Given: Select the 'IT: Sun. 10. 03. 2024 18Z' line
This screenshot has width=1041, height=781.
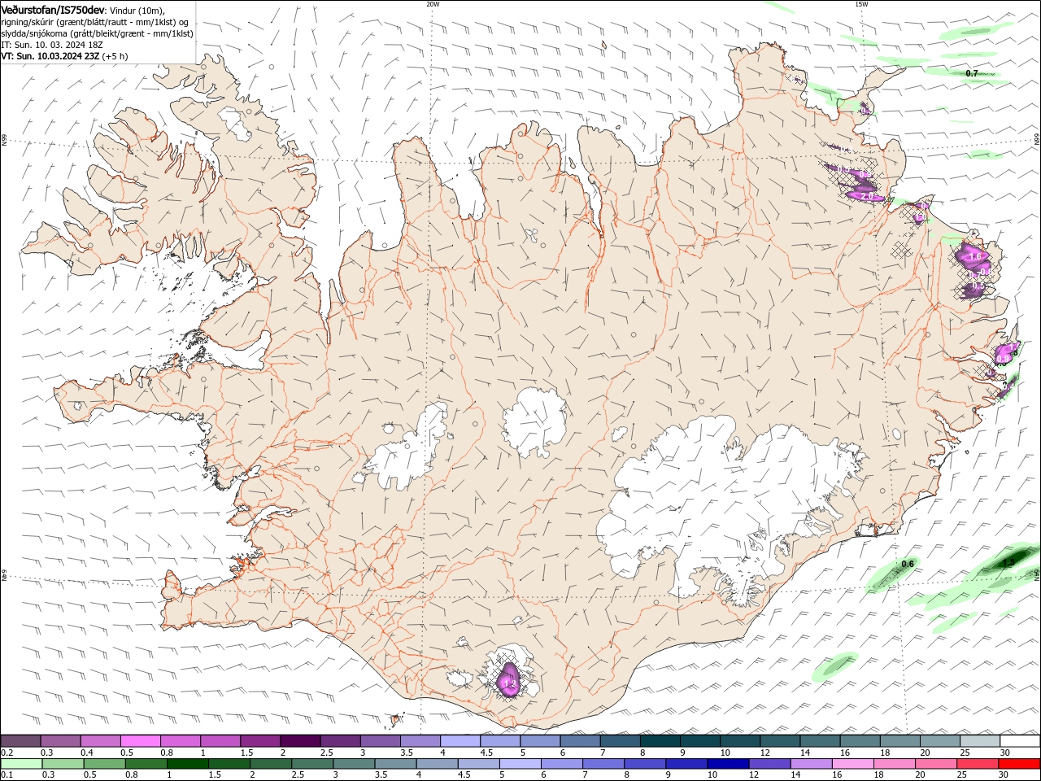Looking at the screenshot, I should [52, 45].
